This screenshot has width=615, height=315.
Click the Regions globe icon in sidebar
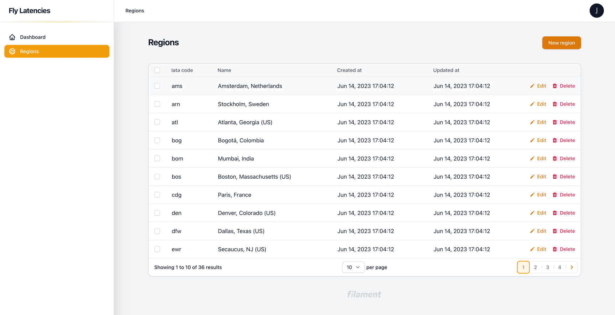coord(12,51)
